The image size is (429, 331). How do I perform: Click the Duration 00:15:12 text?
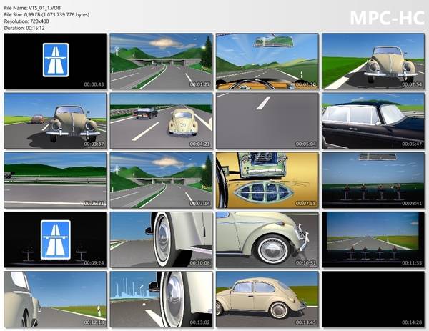tap(24, 28)
